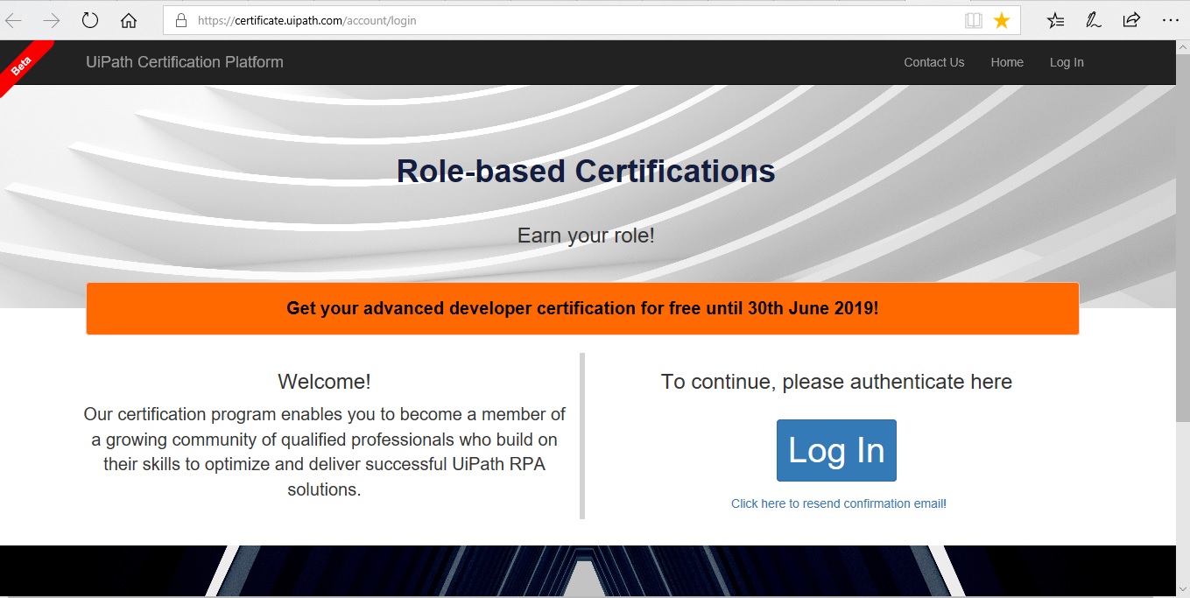Navigate forward a page

(53, 19)
